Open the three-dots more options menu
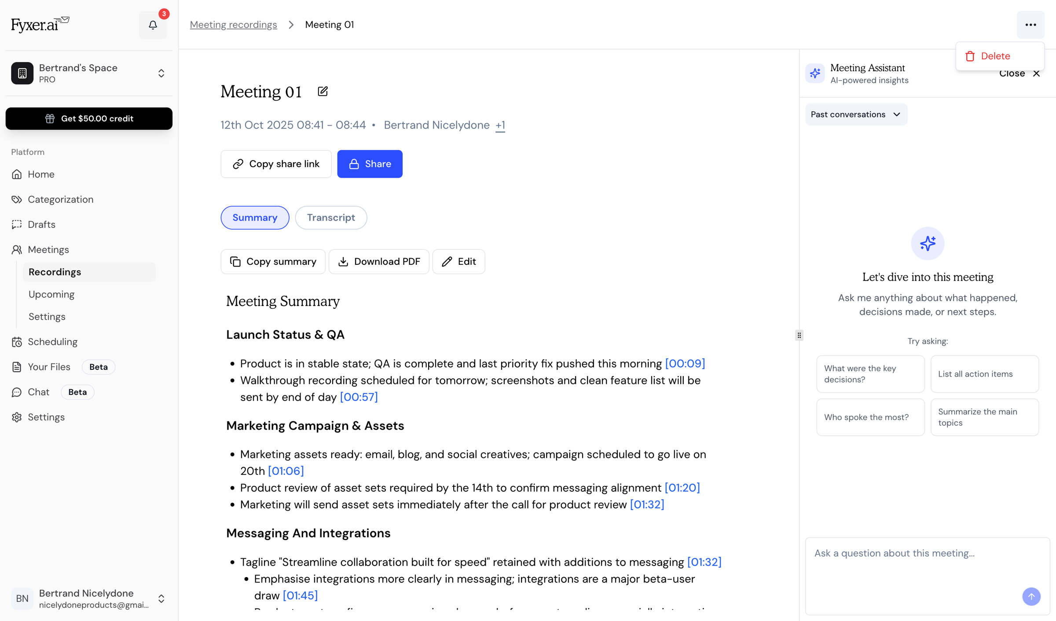Screen dimensions: 1056x621 click(1030, 25)
